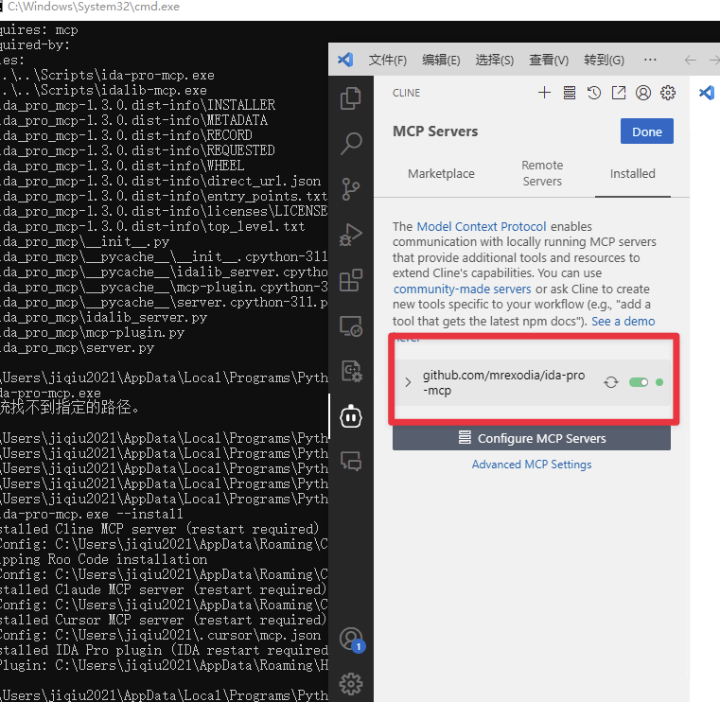Open the 编辑(E) menu
This screenshot has width=720, height=702.
click(x=441, y=61)
